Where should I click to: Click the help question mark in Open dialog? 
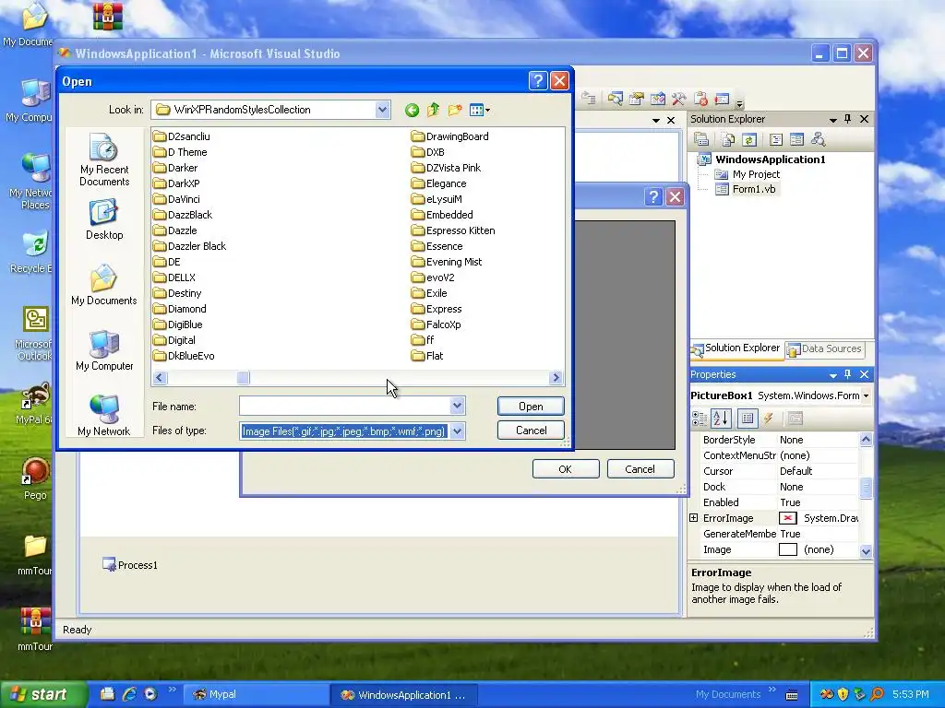[538, 81]
